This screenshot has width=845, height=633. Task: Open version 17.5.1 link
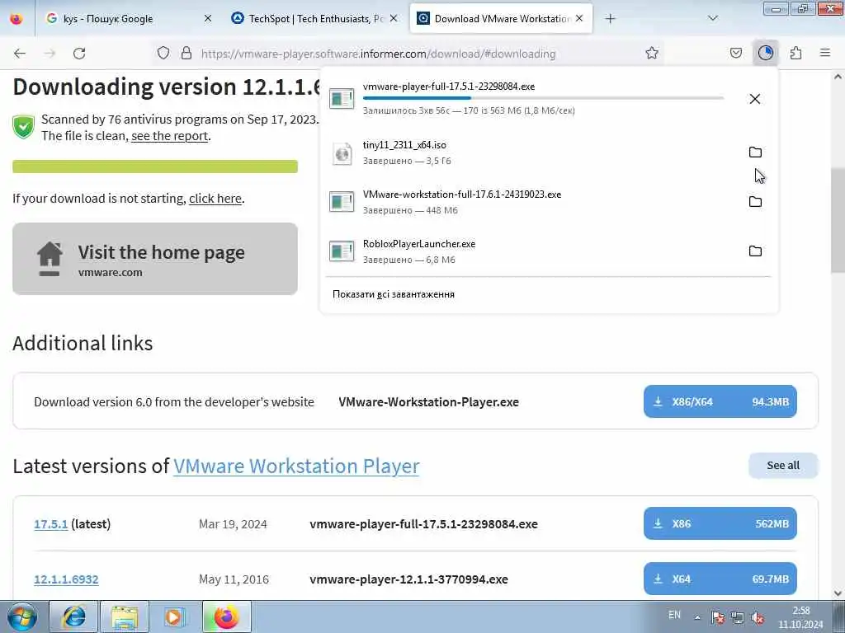click(x=50, y=524)
